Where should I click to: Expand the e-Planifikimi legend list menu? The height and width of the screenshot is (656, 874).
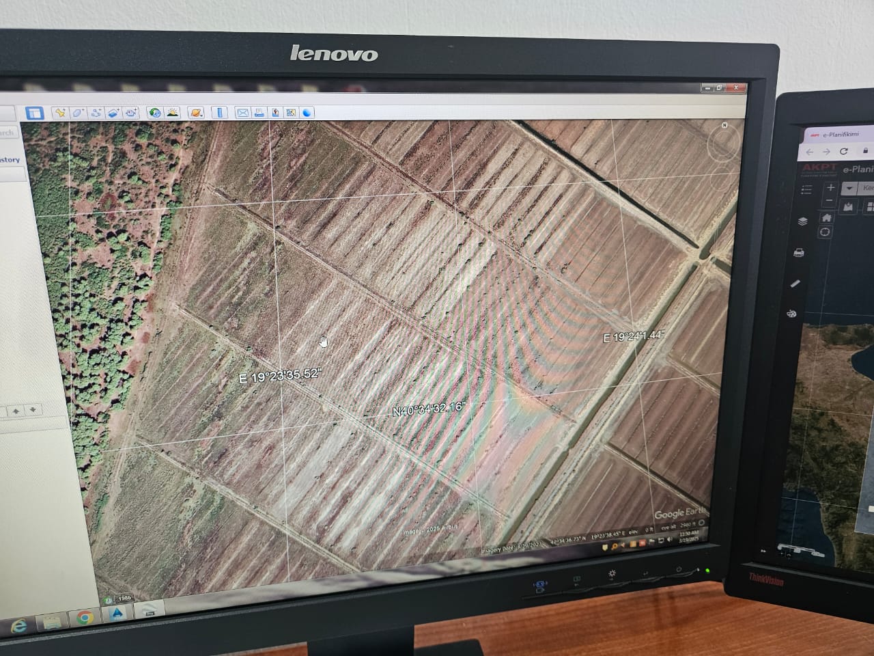[x=806, y=190]
